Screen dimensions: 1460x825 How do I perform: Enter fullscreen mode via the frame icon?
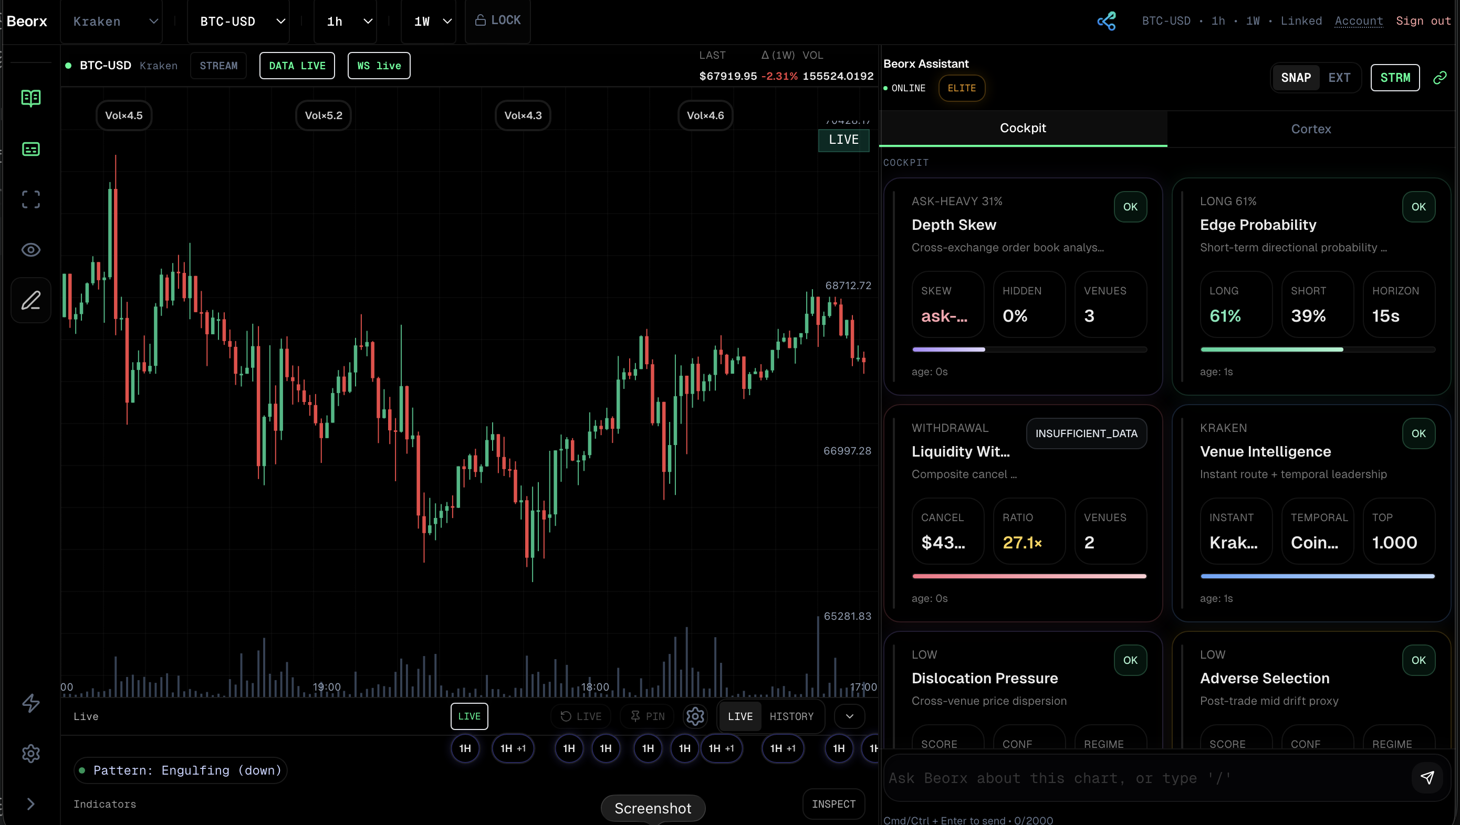(x=30, y=199)
